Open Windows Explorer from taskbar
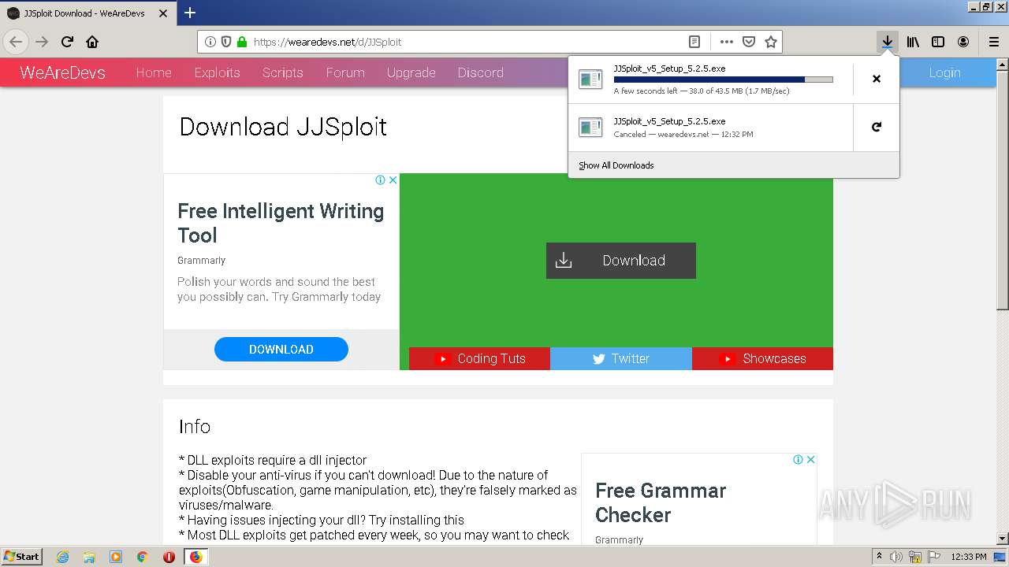Screen dimensions: 1009x567 click(89, 557)
